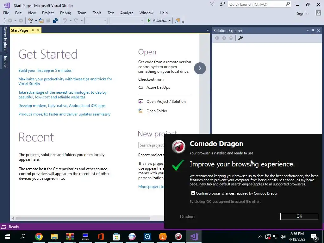Screen dimensions: 324x243
Task: Click the Navigate Forward toolbar icon
Action: [21, 21]
